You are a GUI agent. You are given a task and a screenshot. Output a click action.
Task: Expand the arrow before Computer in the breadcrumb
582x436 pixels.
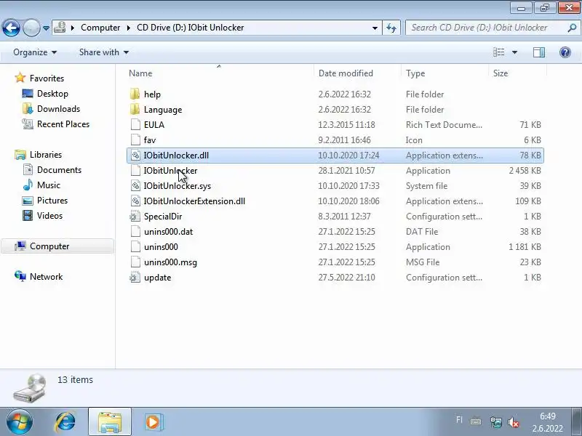(x=73, y=28)
